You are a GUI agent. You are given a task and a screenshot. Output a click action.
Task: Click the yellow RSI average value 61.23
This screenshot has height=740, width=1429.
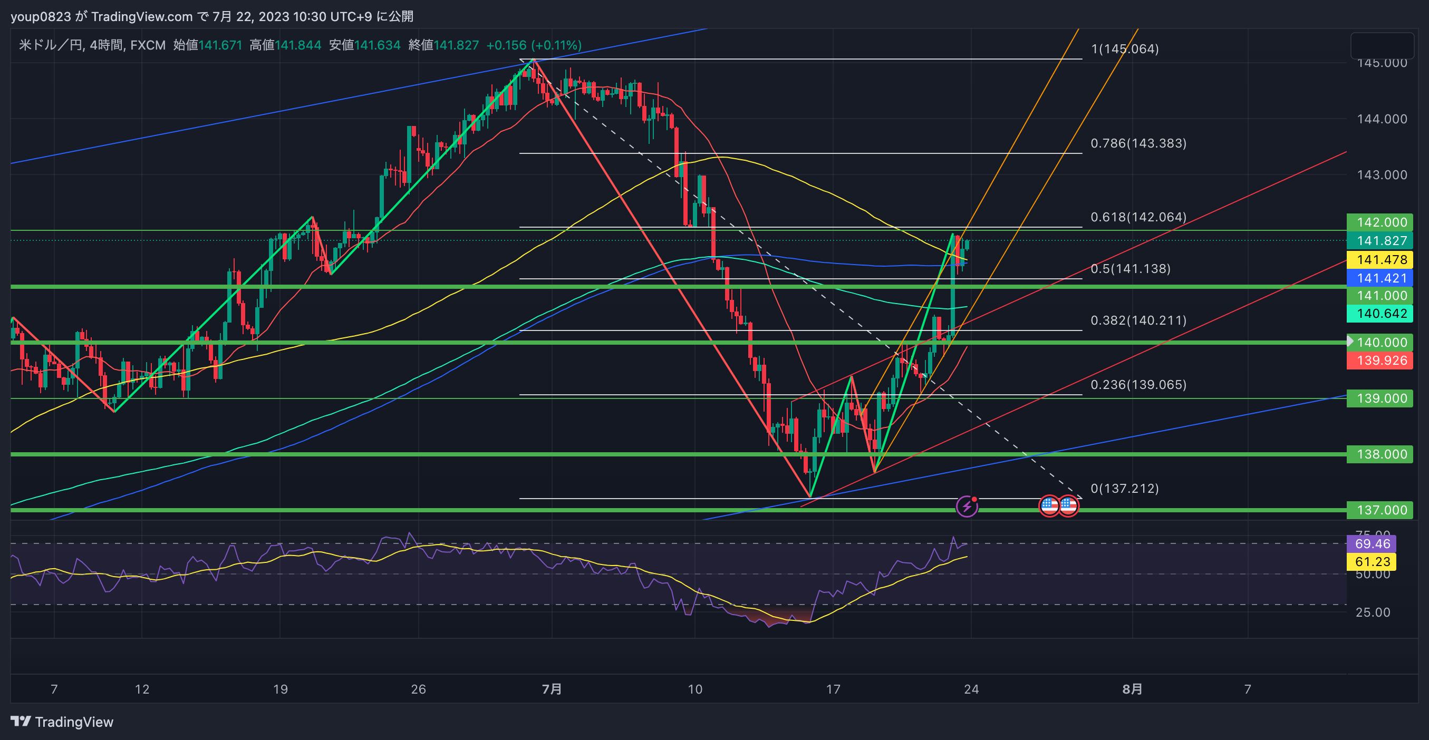tap(1372, 561)
